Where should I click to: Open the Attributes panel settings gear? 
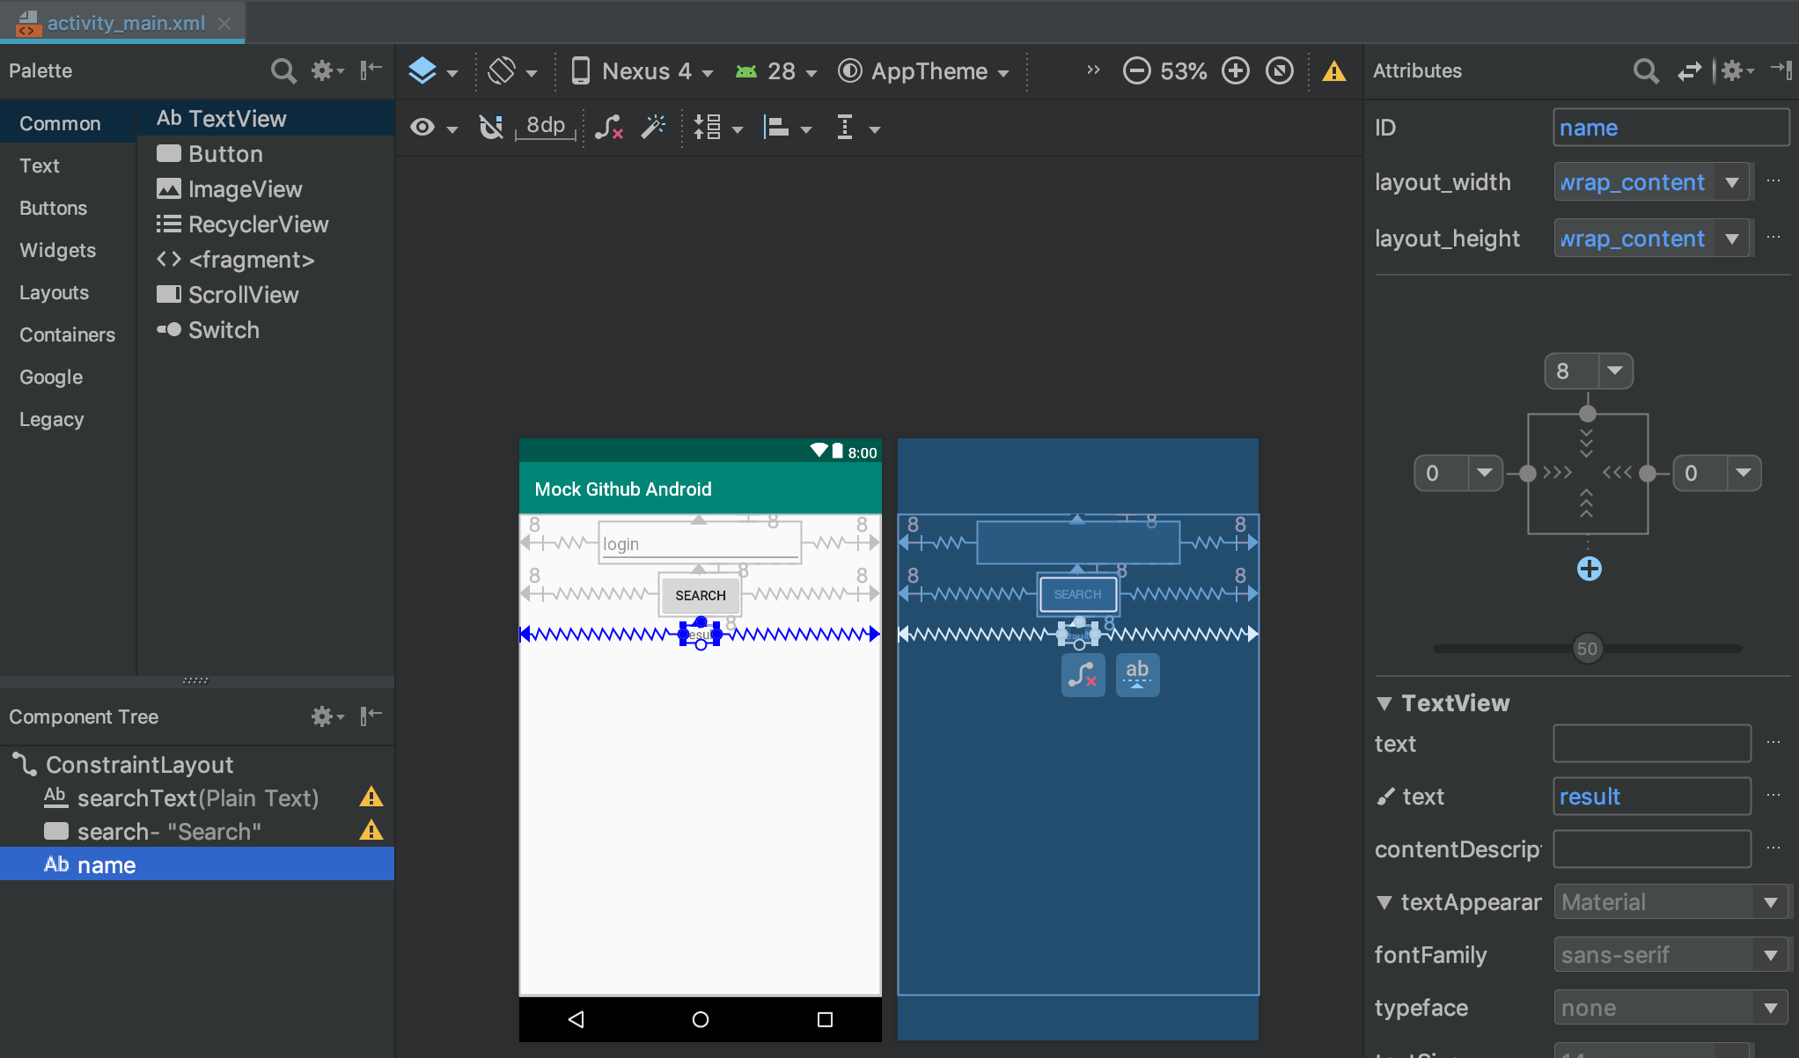pyautogui.click(x=1737, y=70)
